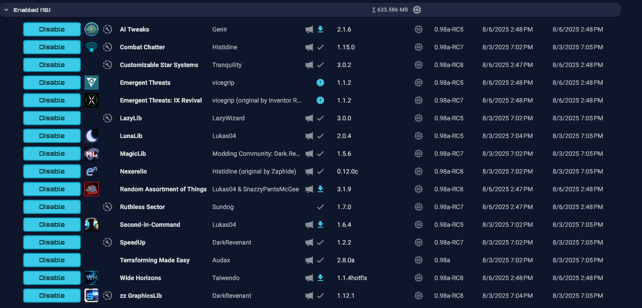Click the megaphone icon for Combat Chatter
642x308 pixels.
click(x=309, y=47)
